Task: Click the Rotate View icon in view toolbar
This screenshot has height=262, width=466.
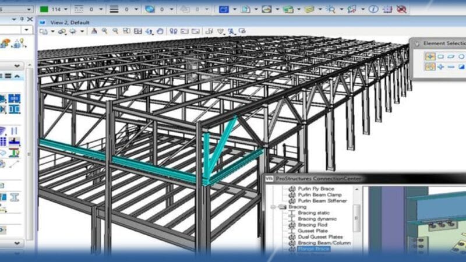Action: (149, 31)
